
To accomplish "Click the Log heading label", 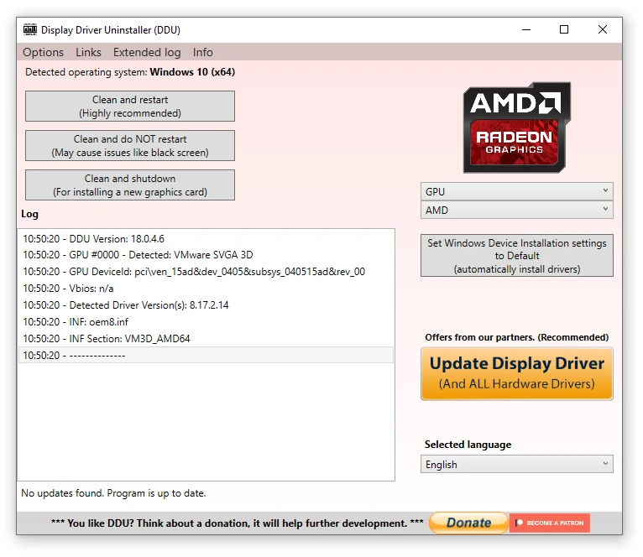I will 29,214.
